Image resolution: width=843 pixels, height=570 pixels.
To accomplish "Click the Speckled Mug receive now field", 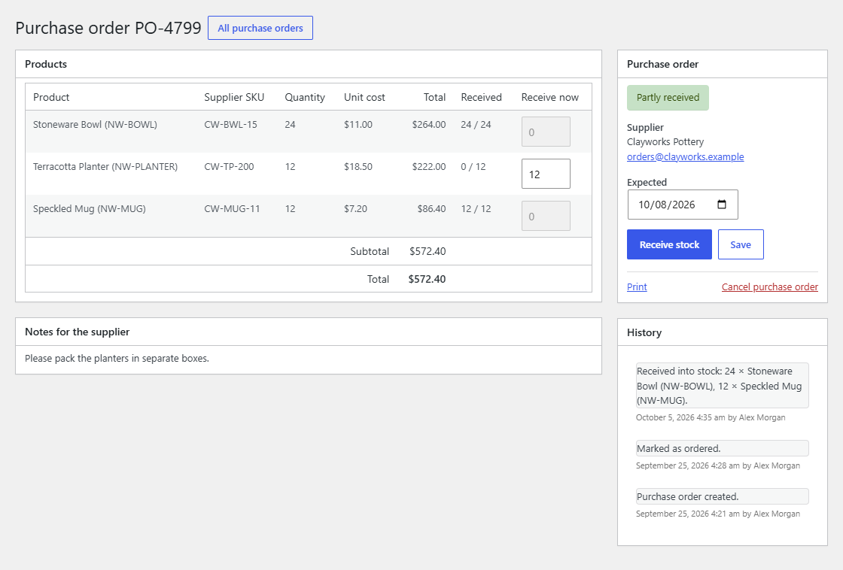I will [x=546, y=216].
